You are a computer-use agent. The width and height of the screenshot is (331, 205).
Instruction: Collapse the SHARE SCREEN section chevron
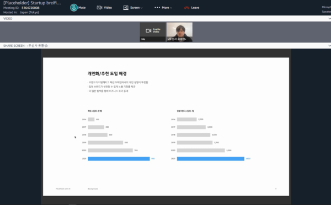(329, 46)
